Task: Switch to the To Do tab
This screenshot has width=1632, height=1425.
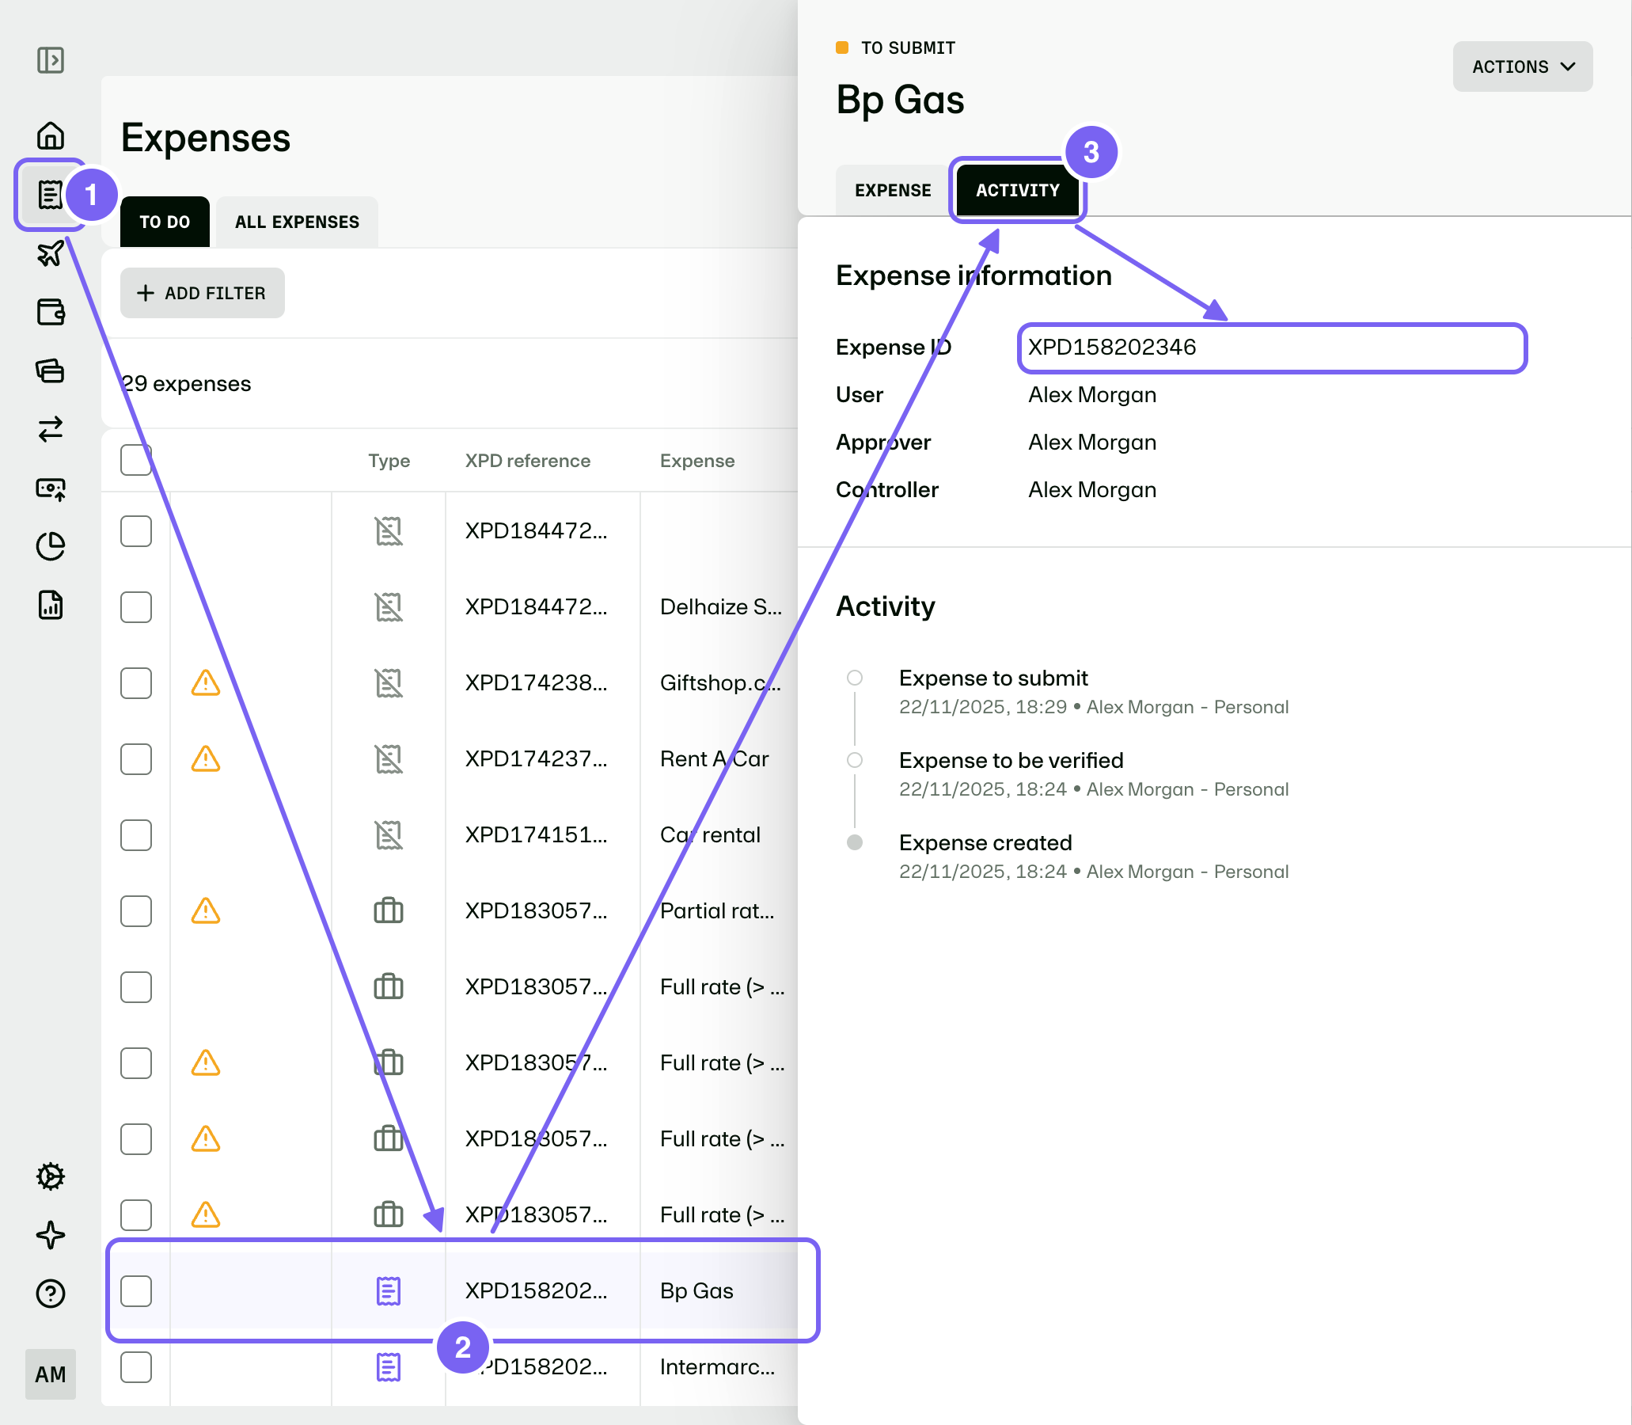Action: pyautogui.click(x=165, y=222)
